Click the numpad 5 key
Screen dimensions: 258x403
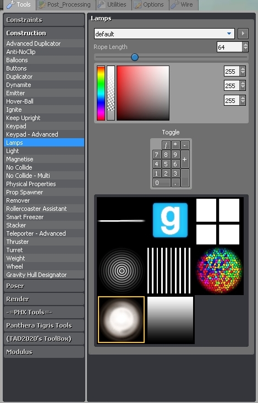(x=166, y=164)
